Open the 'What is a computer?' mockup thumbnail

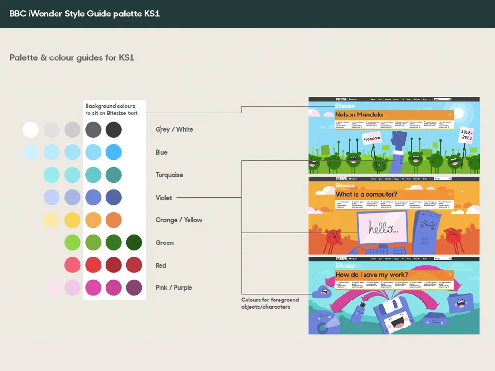[x=394, y=216]
